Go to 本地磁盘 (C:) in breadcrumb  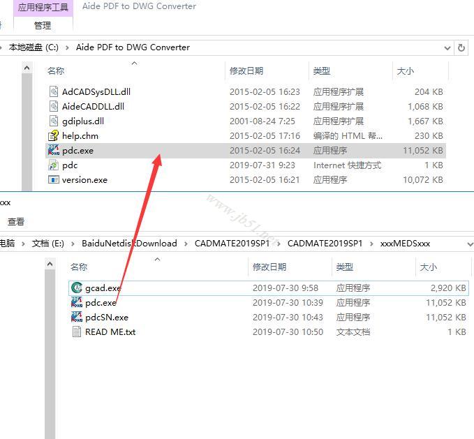pos(34,47)
